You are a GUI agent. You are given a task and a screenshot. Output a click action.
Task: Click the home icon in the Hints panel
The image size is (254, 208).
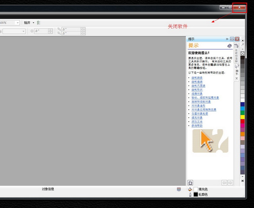click(190, 183)
